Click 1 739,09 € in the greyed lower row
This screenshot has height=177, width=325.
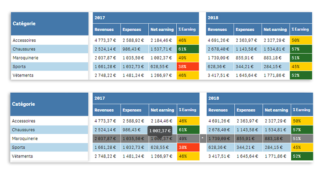tap(219, 139)
